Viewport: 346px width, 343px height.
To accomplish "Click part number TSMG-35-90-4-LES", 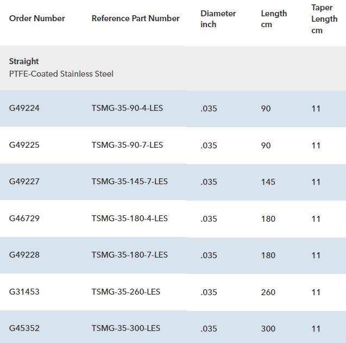I will [x=127, y=108].
